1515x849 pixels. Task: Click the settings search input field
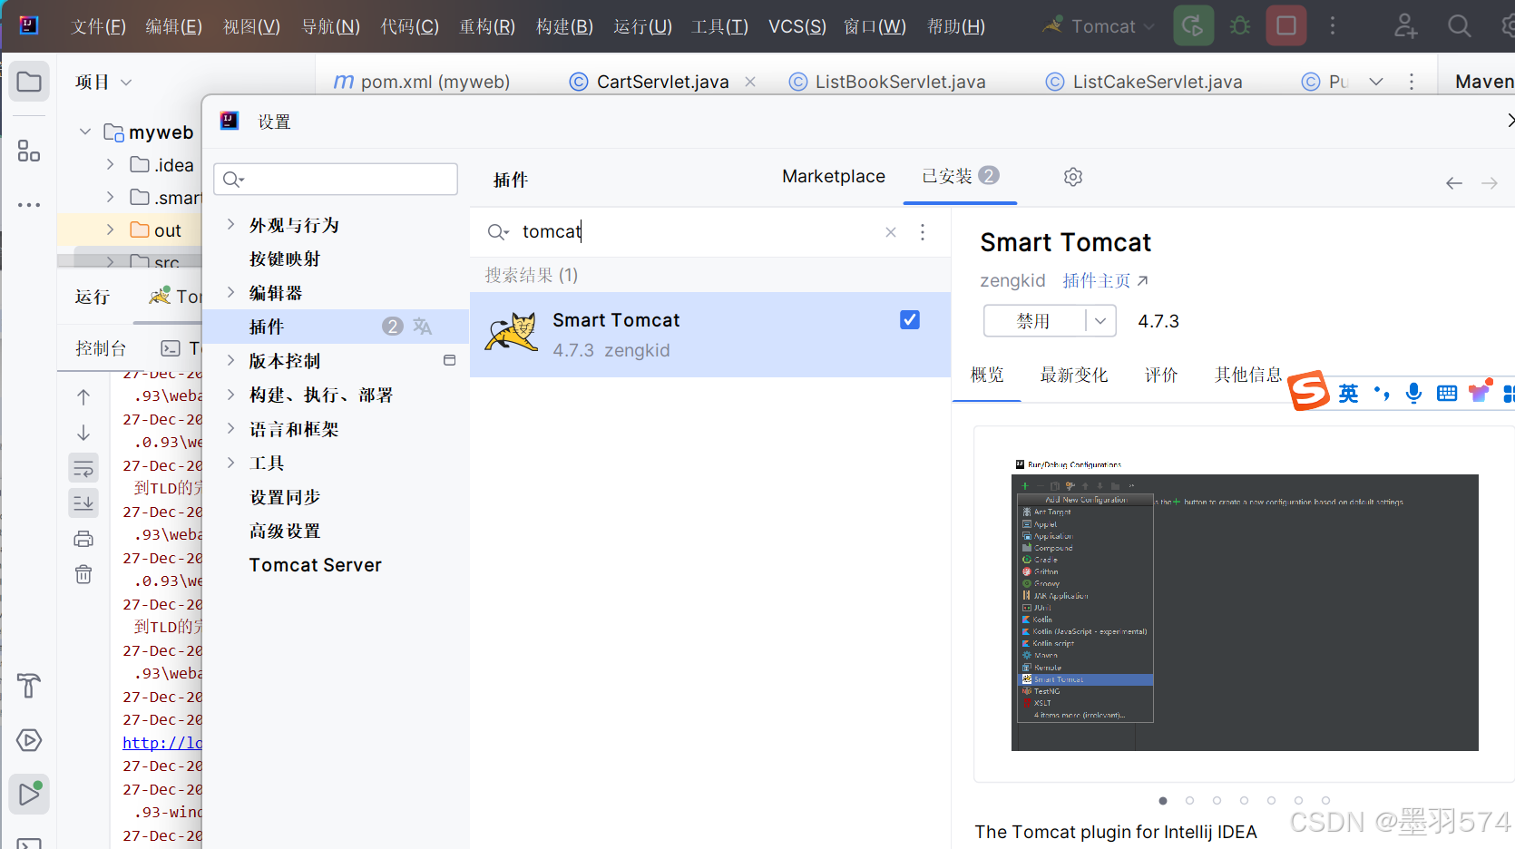[x=336, y=179]
